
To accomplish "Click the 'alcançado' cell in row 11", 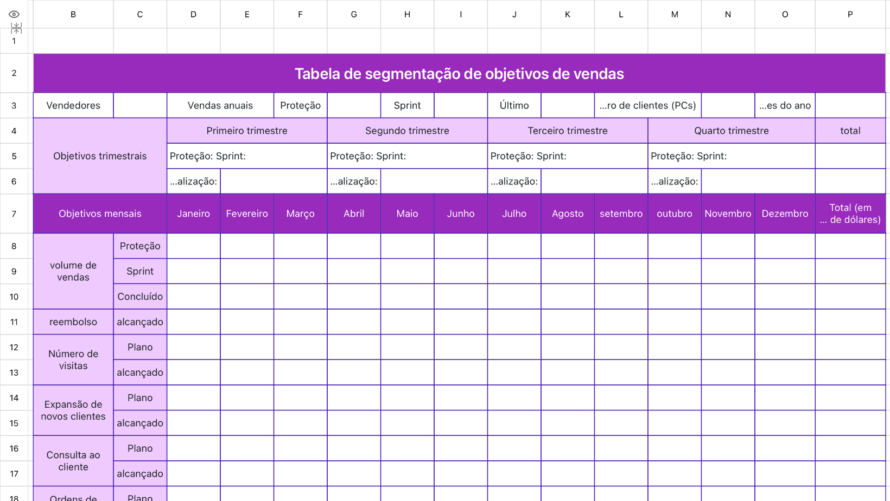I will coord(140,322).
